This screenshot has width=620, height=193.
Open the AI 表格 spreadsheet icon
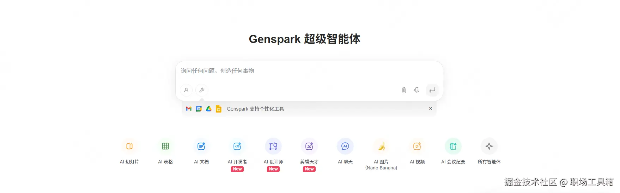tap(165, 146)
